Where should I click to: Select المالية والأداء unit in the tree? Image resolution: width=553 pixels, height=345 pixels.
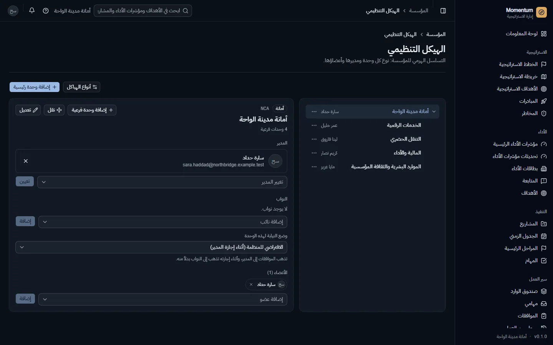tap(407, 153)
